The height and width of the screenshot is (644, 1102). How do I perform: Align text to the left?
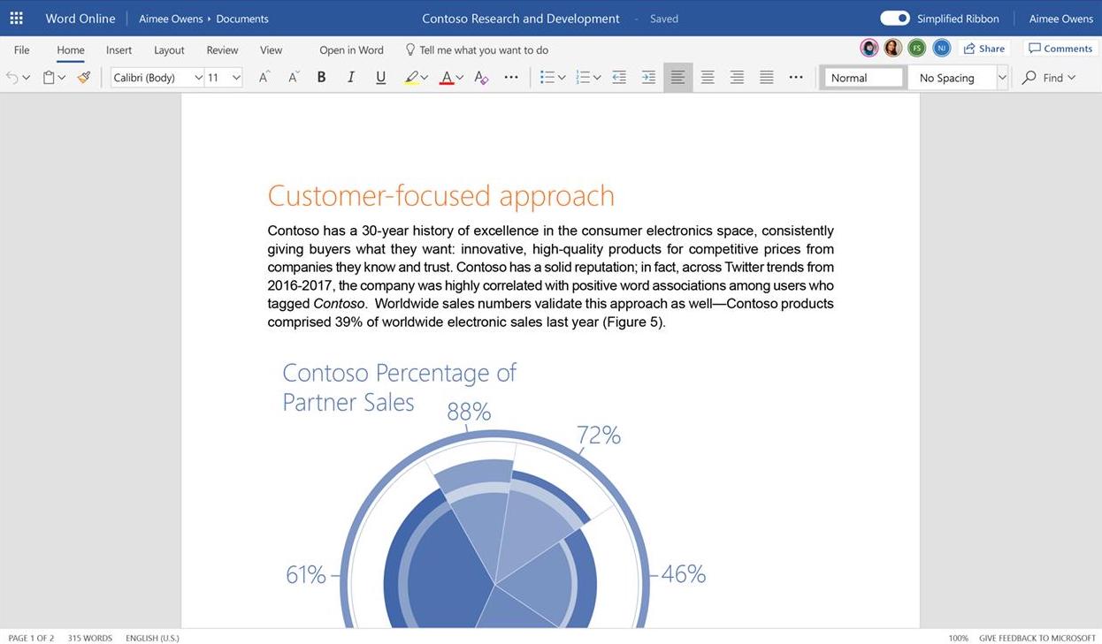(x=678, y=78)
